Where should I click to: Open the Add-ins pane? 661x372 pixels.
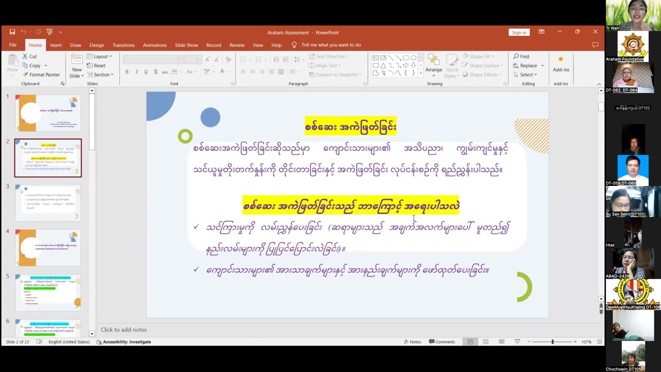[x=561, y=64]
